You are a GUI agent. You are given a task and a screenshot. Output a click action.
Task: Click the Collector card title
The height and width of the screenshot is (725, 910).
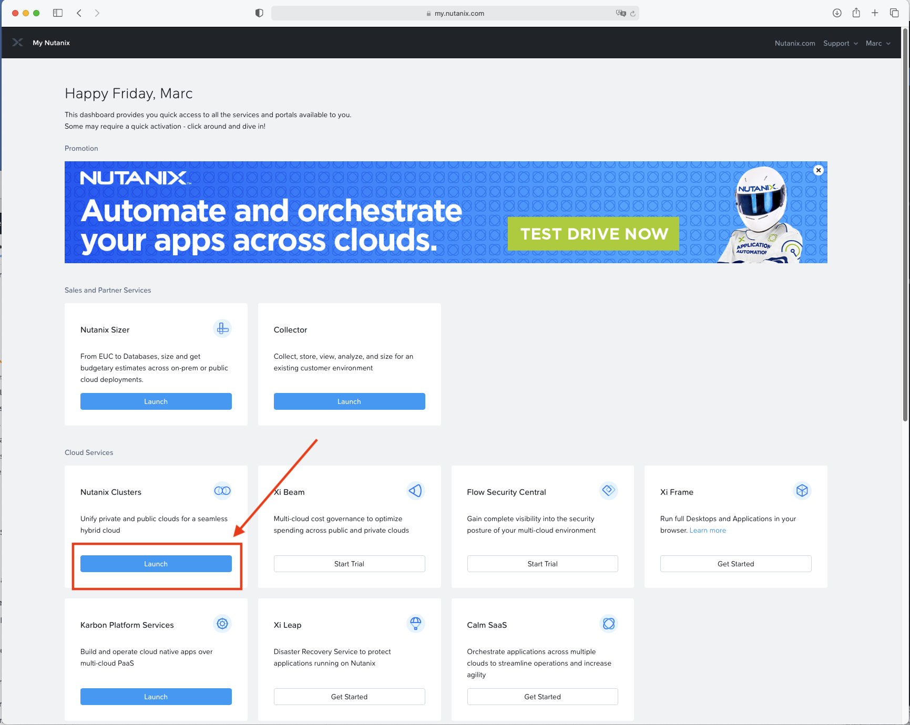click(x=290, y=330)
